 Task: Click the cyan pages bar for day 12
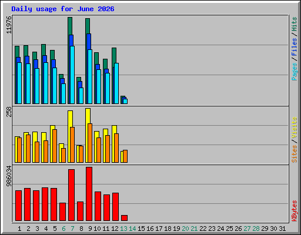(x=116, y=83)
